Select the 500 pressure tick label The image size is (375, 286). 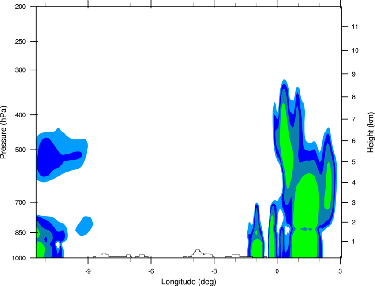[21, 150]
